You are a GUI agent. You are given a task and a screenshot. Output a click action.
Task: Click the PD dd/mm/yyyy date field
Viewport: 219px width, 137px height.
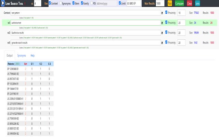point(106,3)
